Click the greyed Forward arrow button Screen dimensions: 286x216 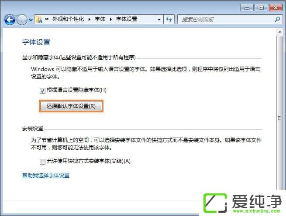[22, 20]
